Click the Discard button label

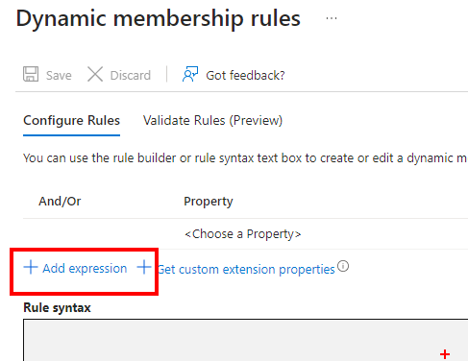pyautogui.click(x=130, y=76)
